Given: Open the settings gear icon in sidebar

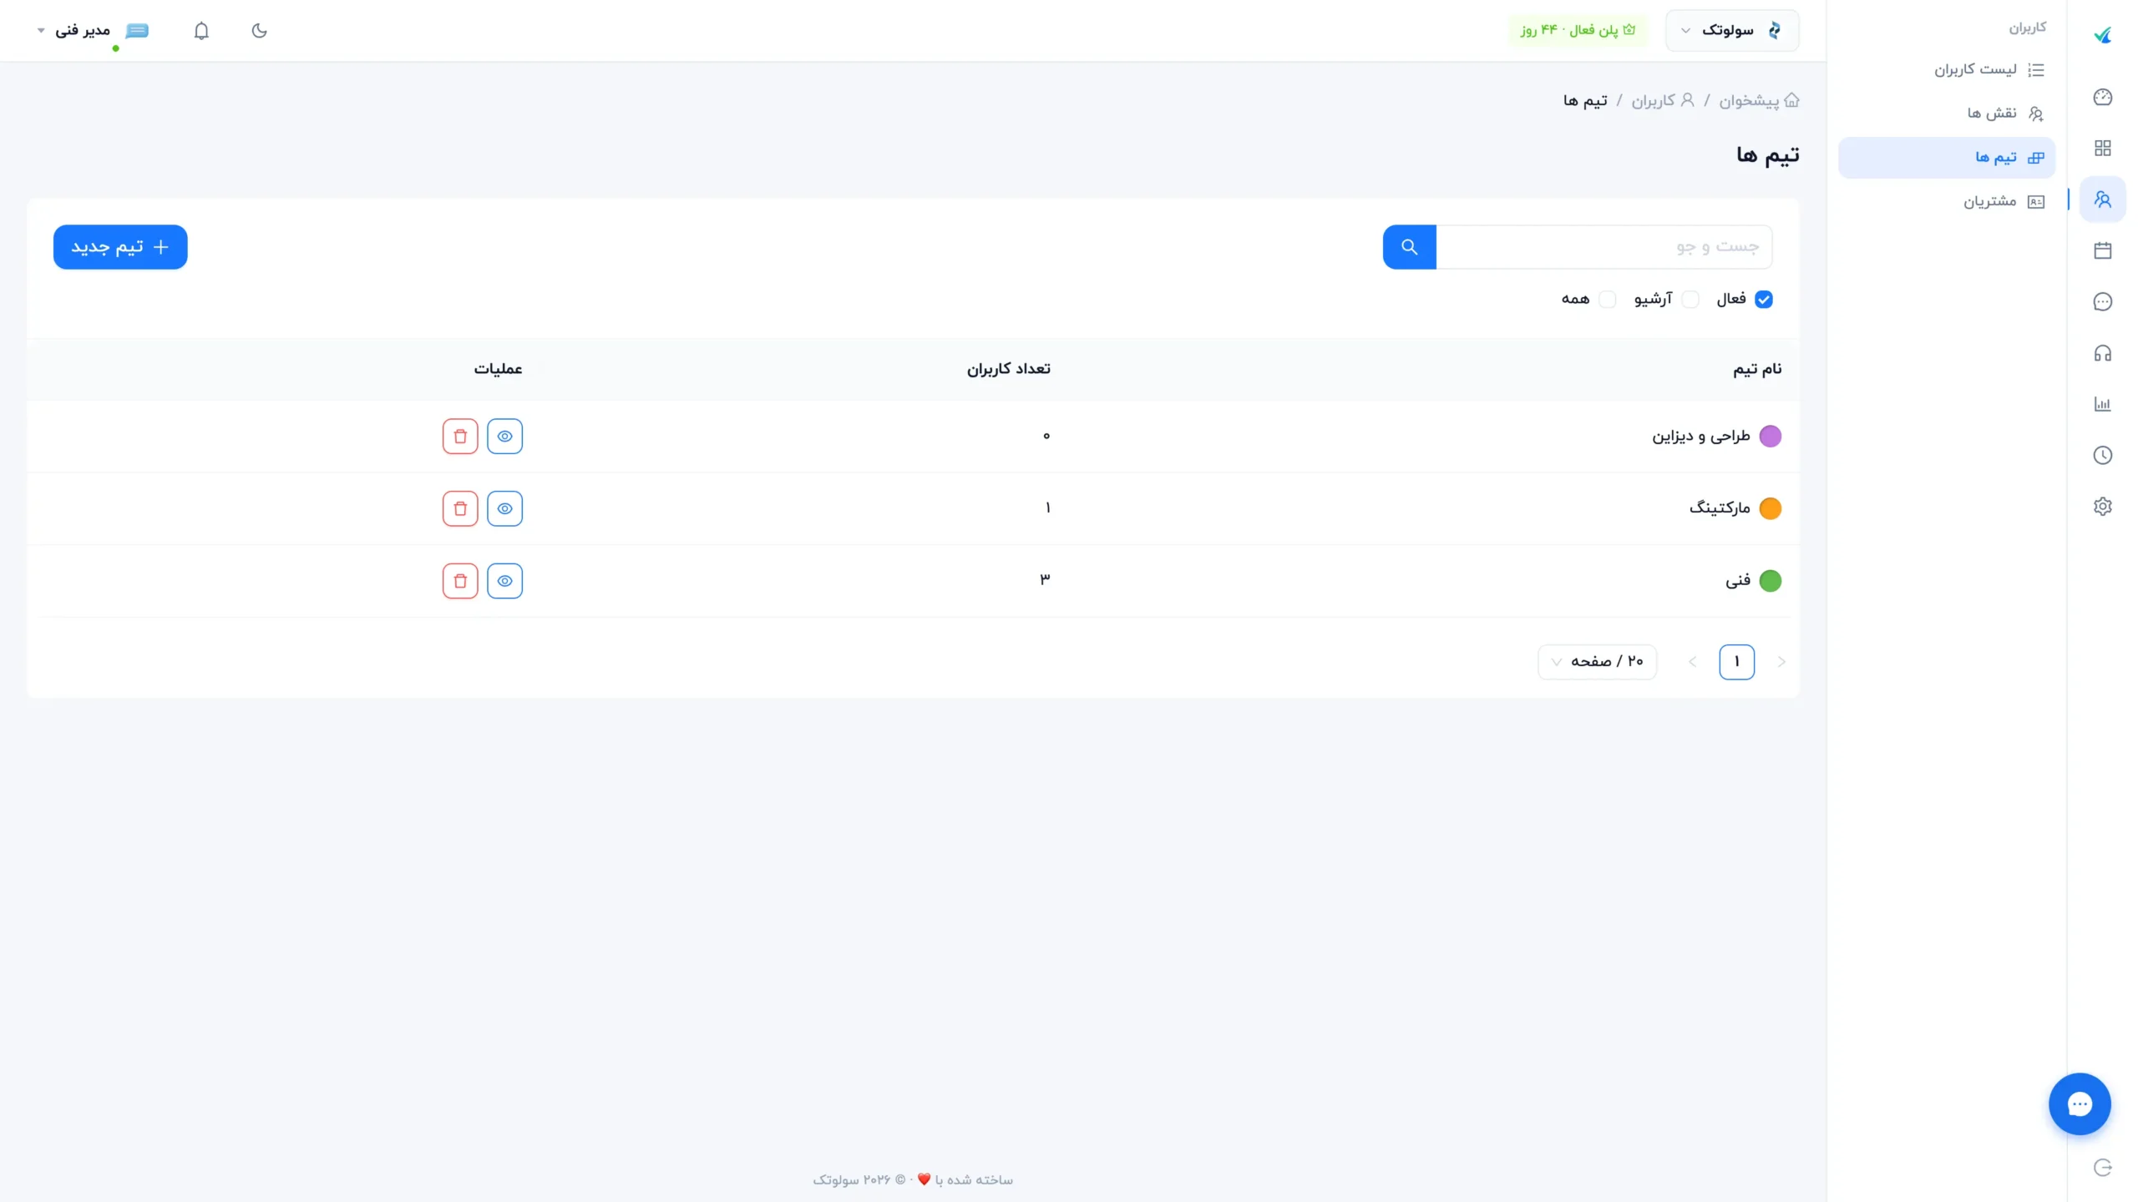Looking at the screenshot, I should (2102, 506).
